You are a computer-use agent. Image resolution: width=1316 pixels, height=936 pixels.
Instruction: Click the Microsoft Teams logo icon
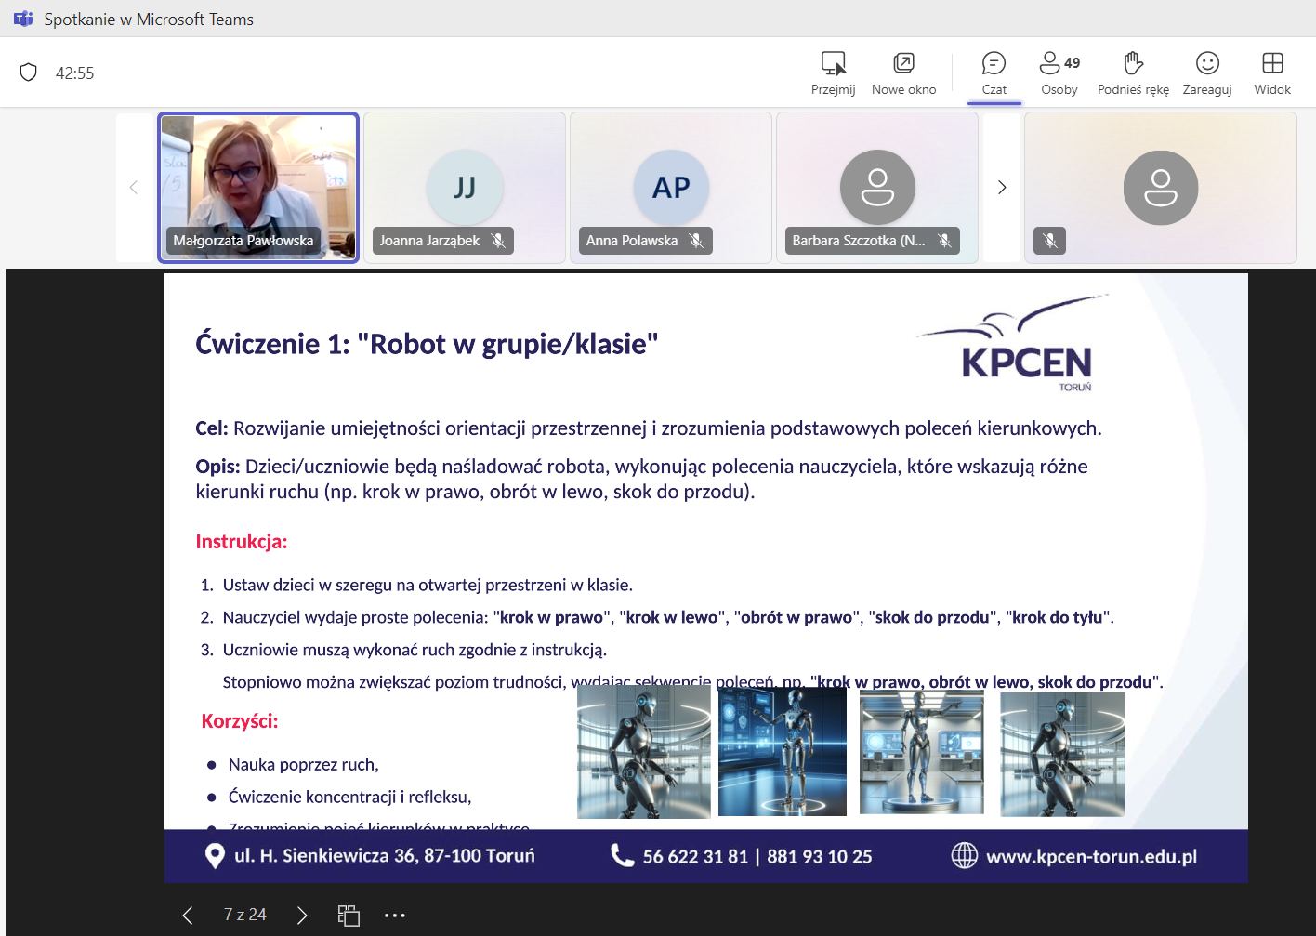pyautogui.click(x=23, y=19)
